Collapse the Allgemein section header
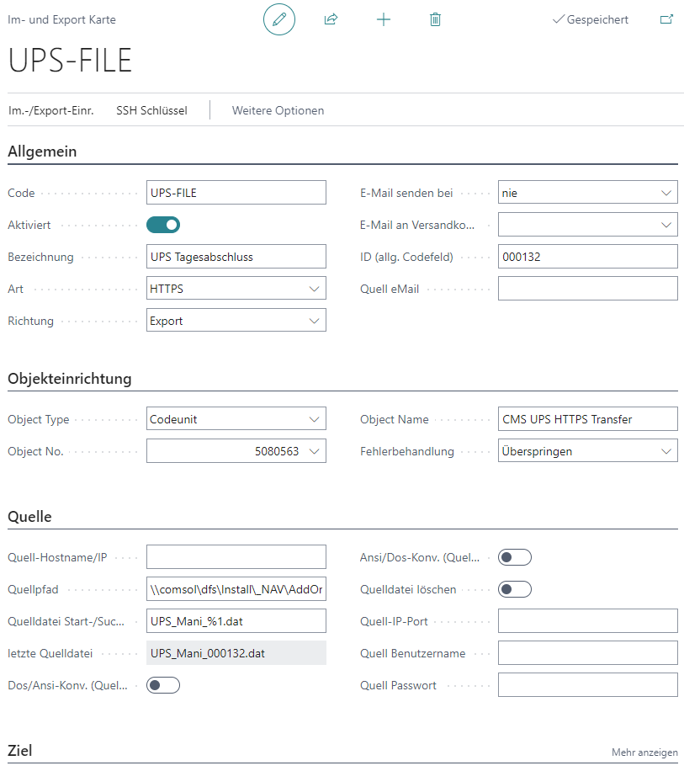The height and width of the screenshot is (771, 684). point(42,152)
